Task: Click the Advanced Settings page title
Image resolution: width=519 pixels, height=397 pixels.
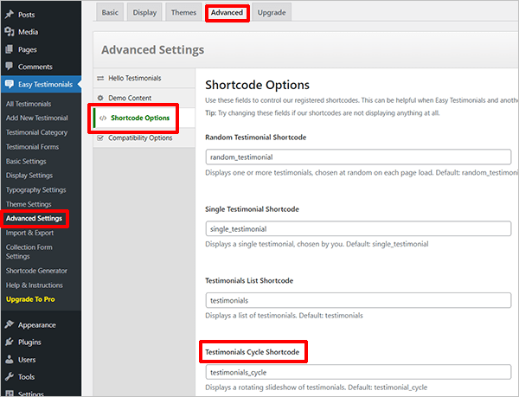Action: coord(152,49)
